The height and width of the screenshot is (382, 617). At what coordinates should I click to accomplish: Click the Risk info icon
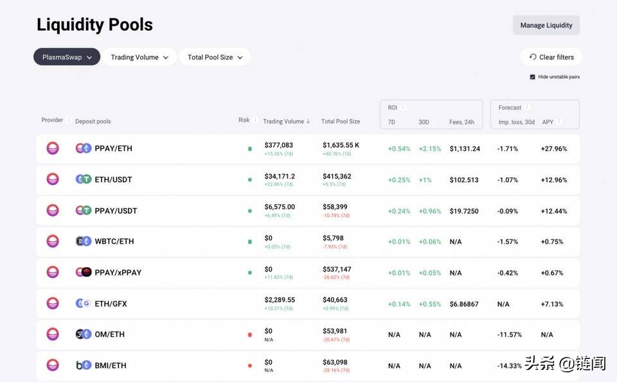tap(255, 119)
